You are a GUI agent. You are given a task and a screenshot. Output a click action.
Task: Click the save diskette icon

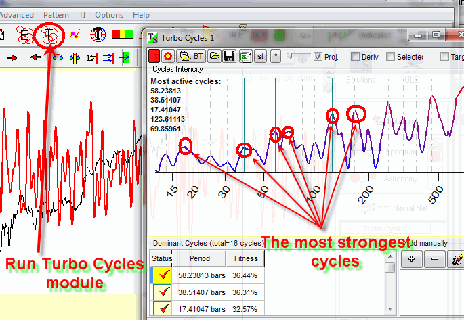pyautogui.click(x=229, y=56)
